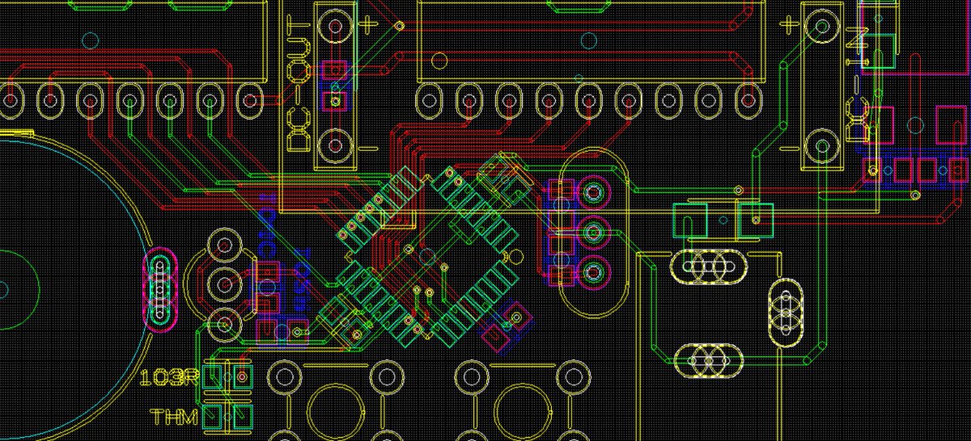
Task: Click the left green square pad near the jack
Action: [x=690, y=220]
